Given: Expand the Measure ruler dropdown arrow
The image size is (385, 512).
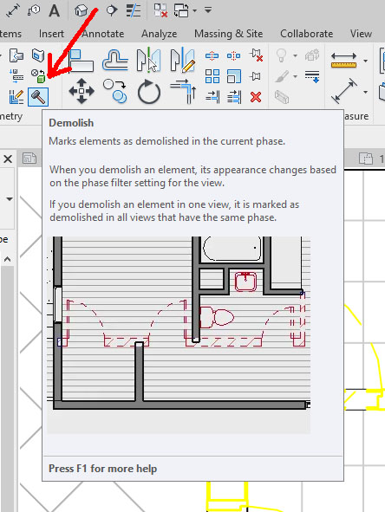Looking at the screenshot, I should click(x=365, y=61).
